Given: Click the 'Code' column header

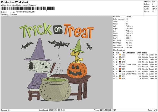Looking at the screenshot, I should [x=139, y=53].
